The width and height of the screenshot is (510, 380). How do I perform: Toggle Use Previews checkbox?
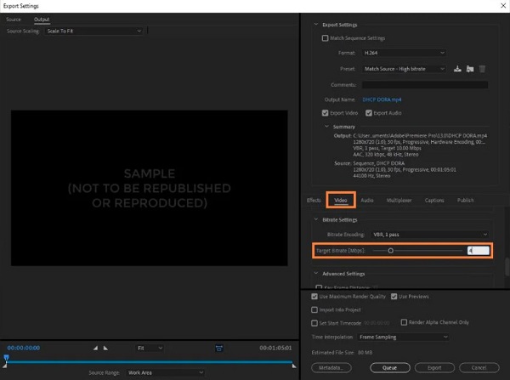coord(394,297)
